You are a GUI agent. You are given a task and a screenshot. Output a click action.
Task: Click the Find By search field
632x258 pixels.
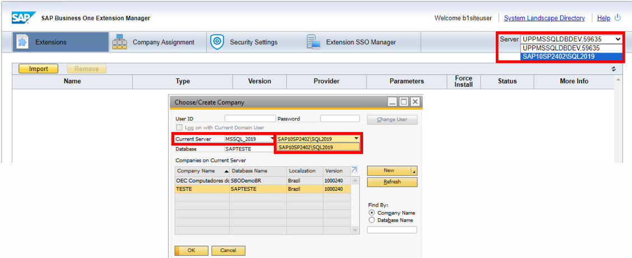point(392,230)
